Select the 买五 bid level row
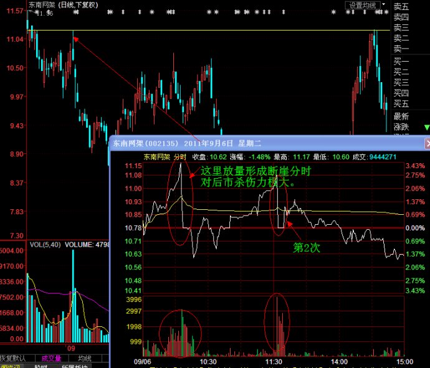 click(x=401, y=103)
